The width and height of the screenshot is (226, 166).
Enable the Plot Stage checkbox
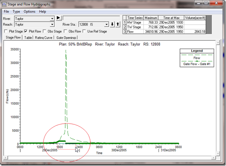point(6,31)
